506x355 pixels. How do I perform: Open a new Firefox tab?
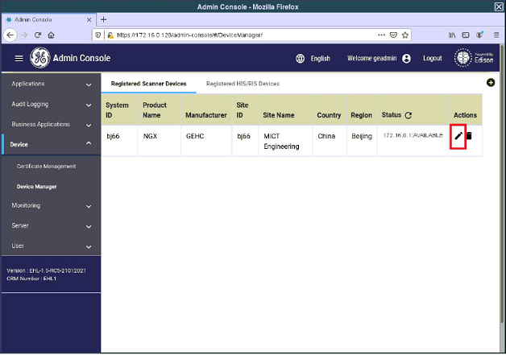103,19
